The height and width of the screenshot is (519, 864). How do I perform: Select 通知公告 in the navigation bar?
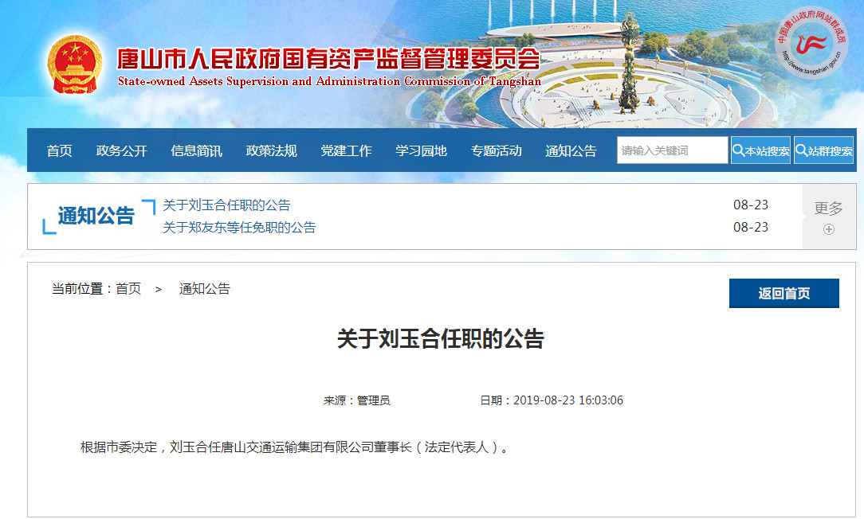coord(571,150)
